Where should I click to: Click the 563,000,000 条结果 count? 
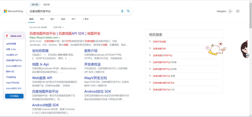(x=38, y=27)
